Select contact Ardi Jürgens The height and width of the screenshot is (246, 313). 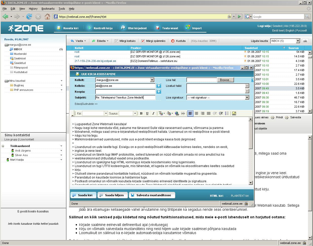pyautogui.click(x=23, y=151)
